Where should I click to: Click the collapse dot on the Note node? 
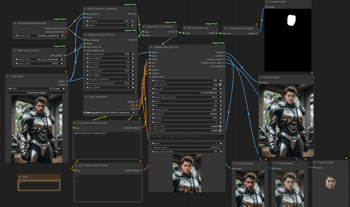20,177
